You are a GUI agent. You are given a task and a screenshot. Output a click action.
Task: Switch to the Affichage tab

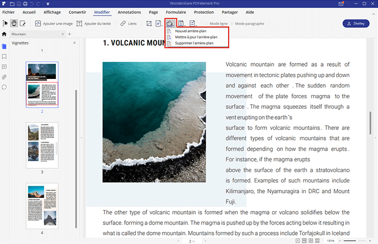tap(52, 12)
